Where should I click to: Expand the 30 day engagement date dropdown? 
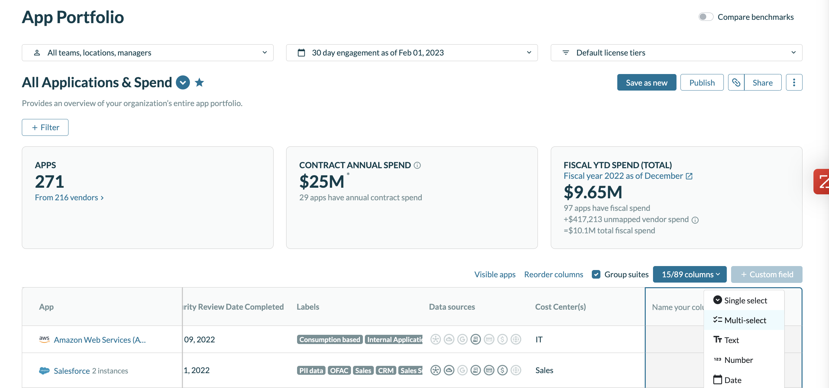(x=412, y=53)
